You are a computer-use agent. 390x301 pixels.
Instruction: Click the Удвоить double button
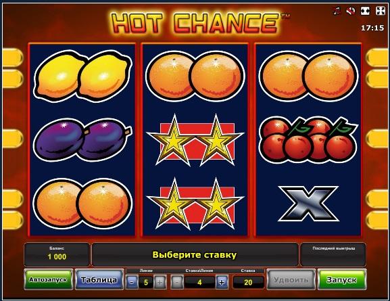291,279
